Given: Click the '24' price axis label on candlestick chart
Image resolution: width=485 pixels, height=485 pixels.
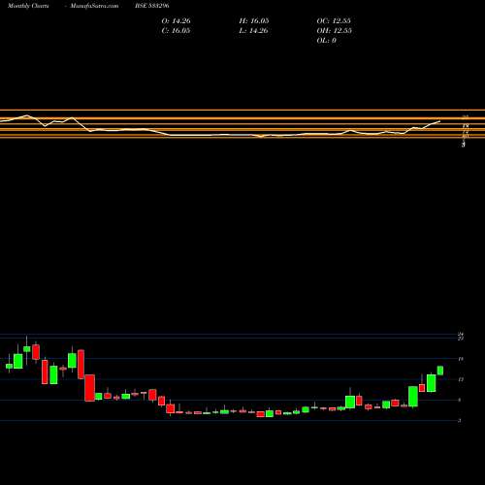Looking at the screenshot, I should pyautogui.click(x=461, y=334).
